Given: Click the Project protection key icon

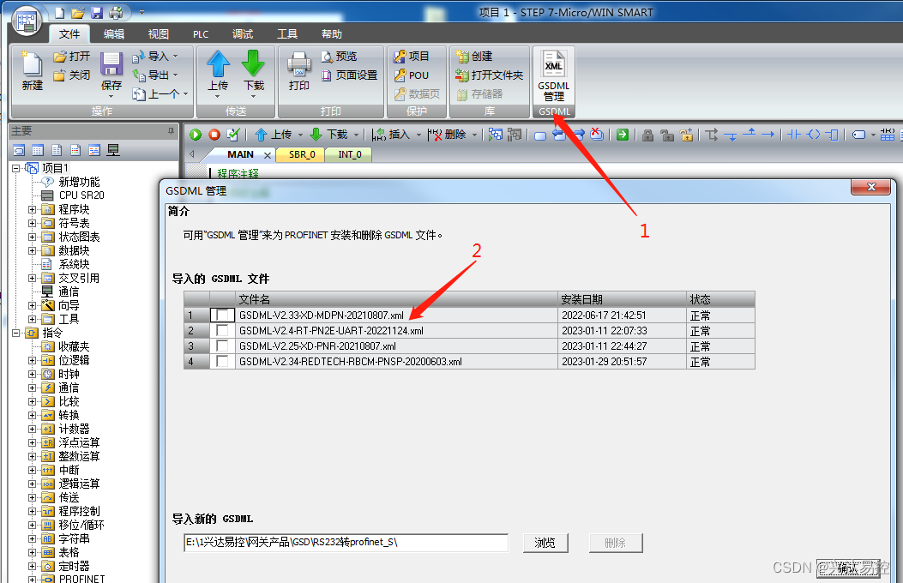Looking at the screenshot, I should [400, 57].
